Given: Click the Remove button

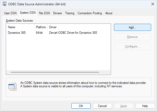Looking at the screenshot, I should pyautogui.click(x=132, y=37).
